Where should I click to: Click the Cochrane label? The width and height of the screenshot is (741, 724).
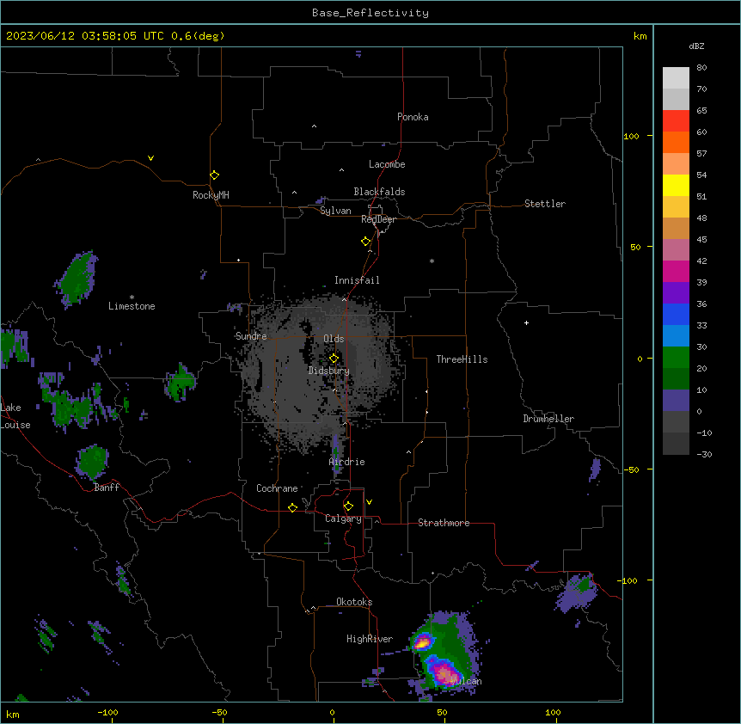277,488
